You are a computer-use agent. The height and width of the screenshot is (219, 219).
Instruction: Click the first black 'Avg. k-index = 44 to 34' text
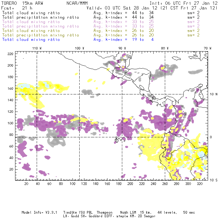click(x=124, y=13)
